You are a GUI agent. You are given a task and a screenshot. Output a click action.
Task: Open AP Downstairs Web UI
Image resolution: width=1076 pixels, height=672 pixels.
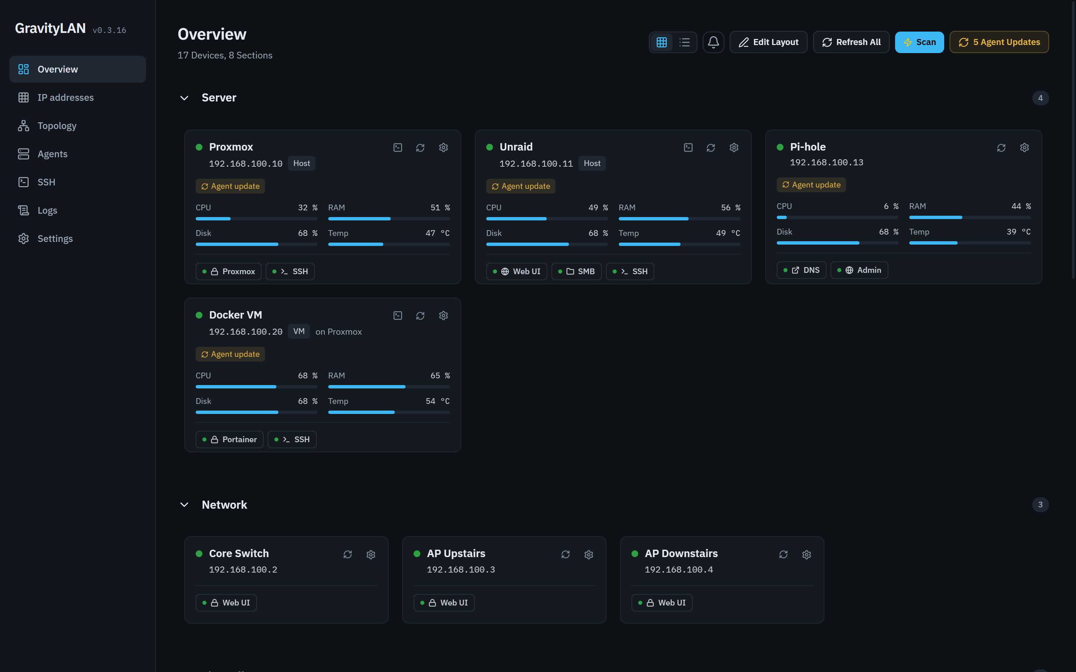[x=662, y=603]
